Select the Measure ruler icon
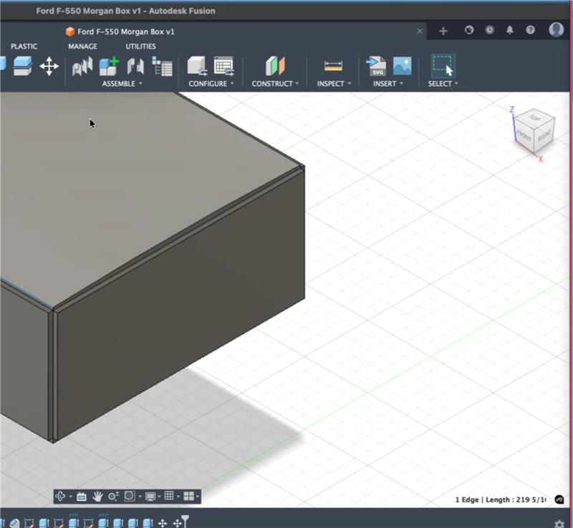The width and height of the screenshot is (573, 528). [333, 67]
